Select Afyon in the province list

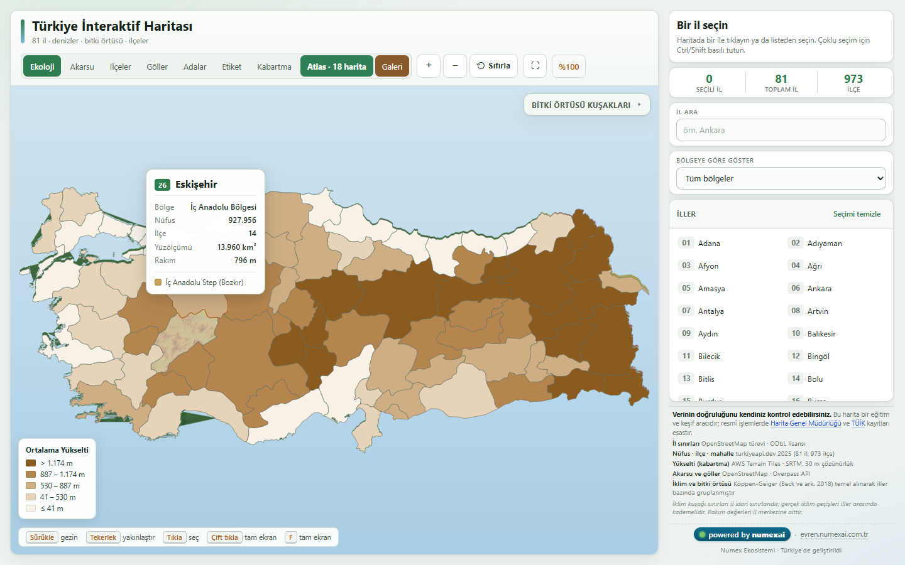point(727,266)
